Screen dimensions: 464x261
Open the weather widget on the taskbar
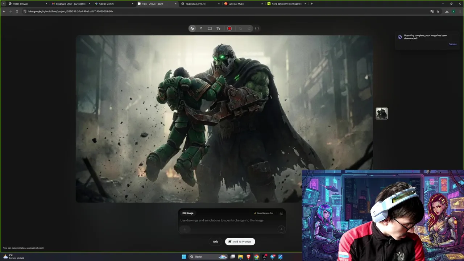[x=13, y=257]
